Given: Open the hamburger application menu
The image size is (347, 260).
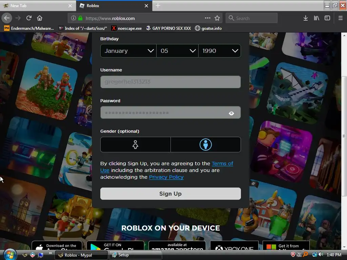Looking at the screenshot, I should (340, 18).
